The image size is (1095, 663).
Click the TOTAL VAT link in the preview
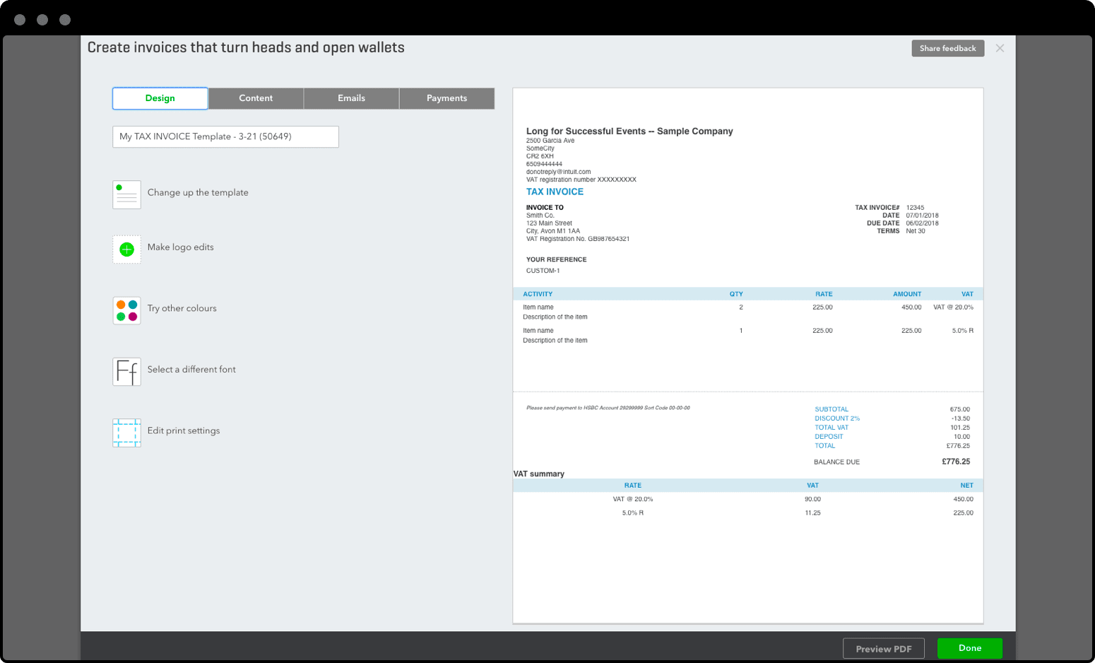[x=831, y=428]
